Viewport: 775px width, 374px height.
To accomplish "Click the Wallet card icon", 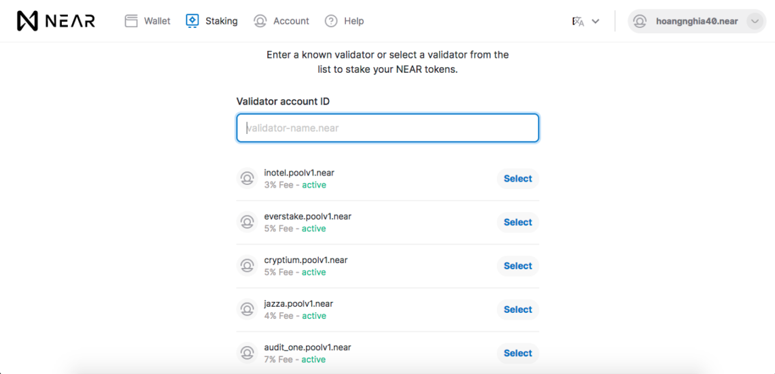I will 131,21.
